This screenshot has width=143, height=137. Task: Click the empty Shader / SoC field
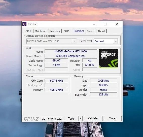click(56, 85)
